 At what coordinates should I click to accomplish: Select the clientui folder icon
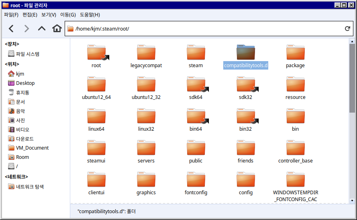pyautogui.click(x=96, y=179)
